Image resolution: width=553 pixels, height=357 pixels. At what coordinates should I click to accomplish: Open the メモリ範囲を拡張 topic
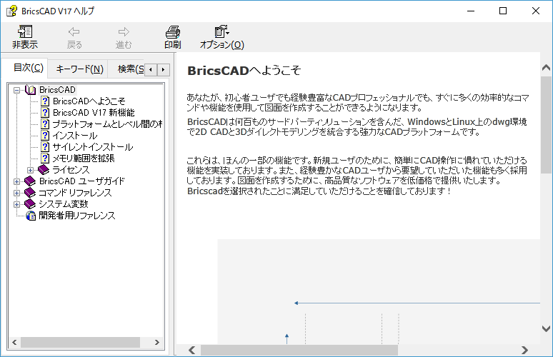click(x=84, y=159)
